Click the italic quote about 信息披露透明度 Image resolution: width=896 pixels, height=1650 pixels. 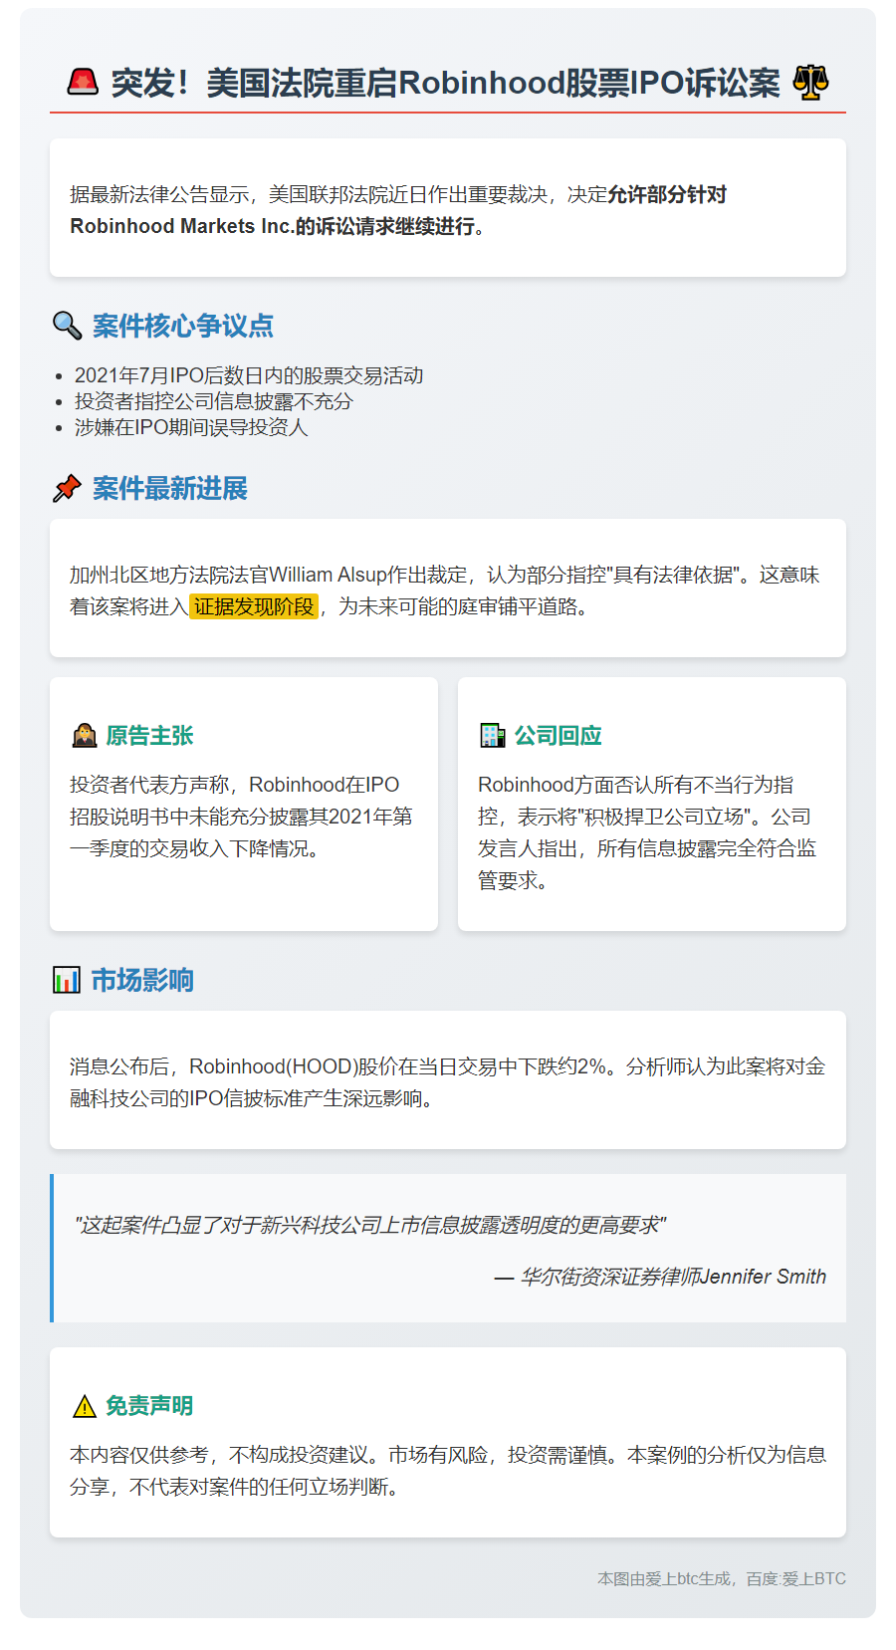pos(370,1225)
